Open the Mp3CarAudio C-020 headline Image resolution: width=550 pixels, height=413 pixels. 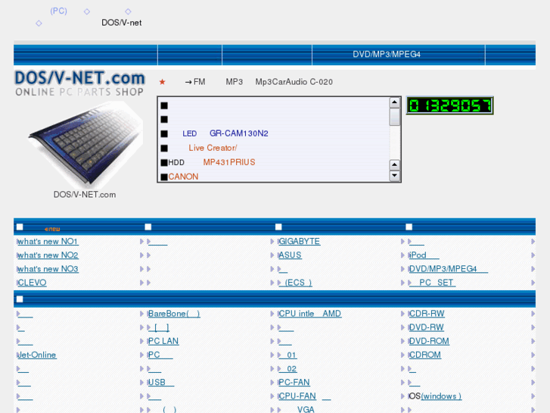tap(294, 82)
